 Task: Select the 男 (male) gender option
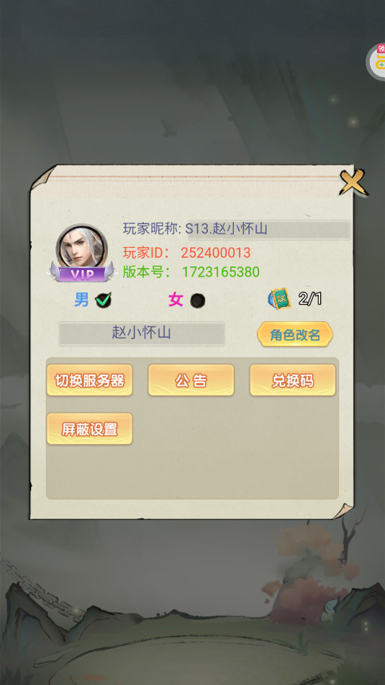[104, 300]
